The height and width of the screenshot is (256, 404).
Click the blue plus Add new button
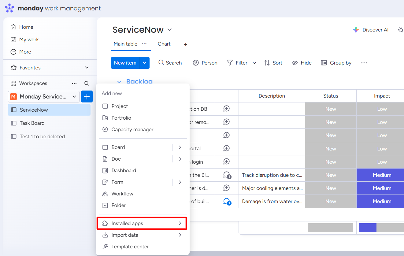[87, 97]
